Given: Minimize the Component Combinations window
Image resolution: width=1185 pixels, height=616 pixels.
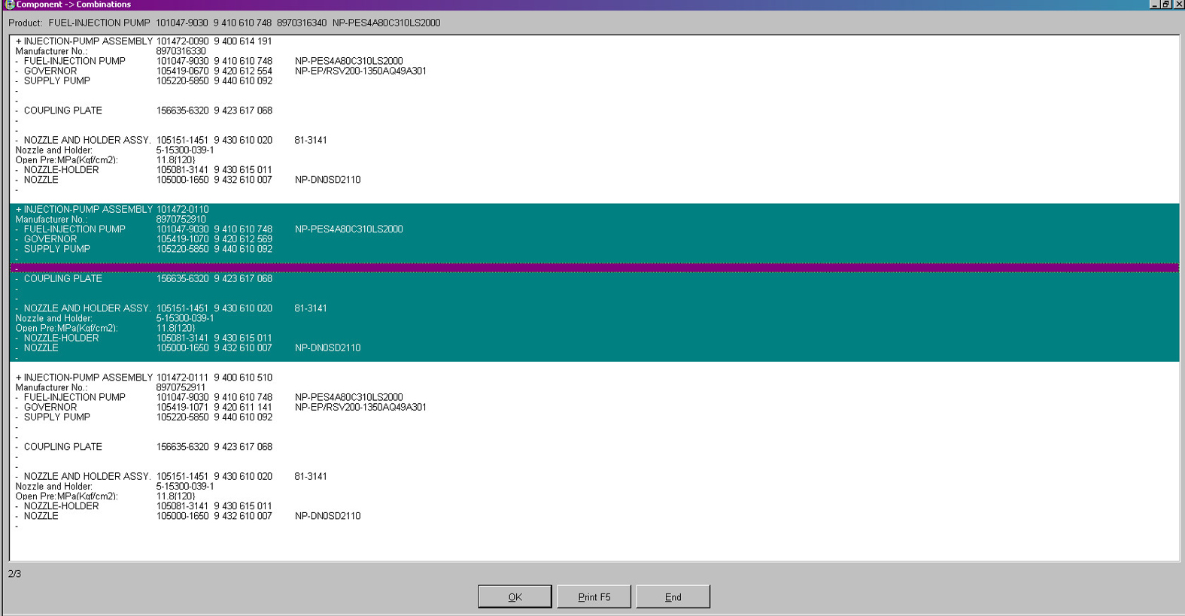Looking at the screenshot, I should 1154,5.
